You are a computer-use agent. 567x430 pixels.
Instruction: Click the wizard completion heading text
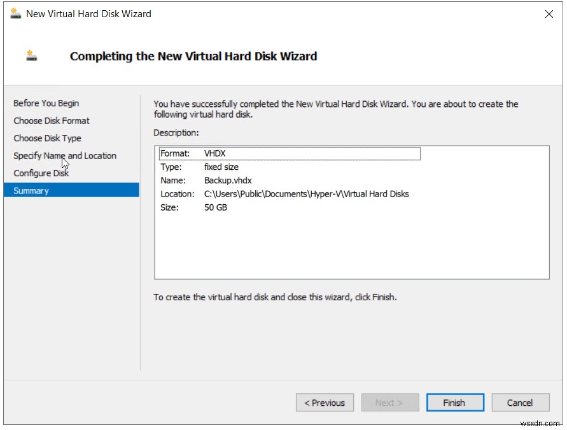194,56
